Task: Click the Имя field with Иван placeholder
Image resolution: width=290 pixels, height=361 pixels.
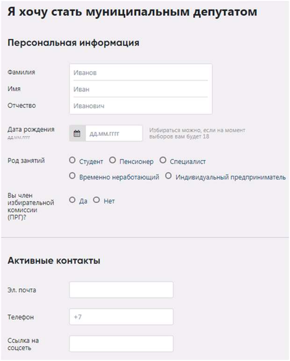Action: point(140,89)
